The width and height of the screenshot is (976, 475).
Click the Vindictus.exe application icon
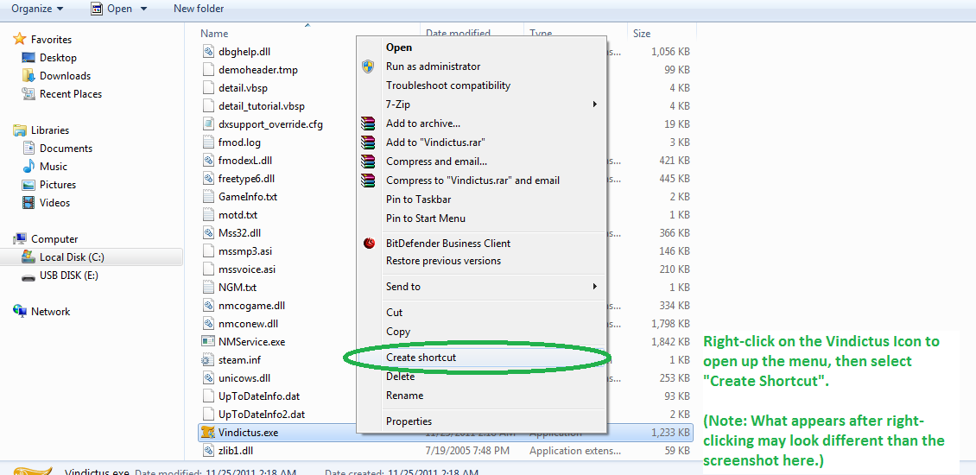(x=208, y=432)
